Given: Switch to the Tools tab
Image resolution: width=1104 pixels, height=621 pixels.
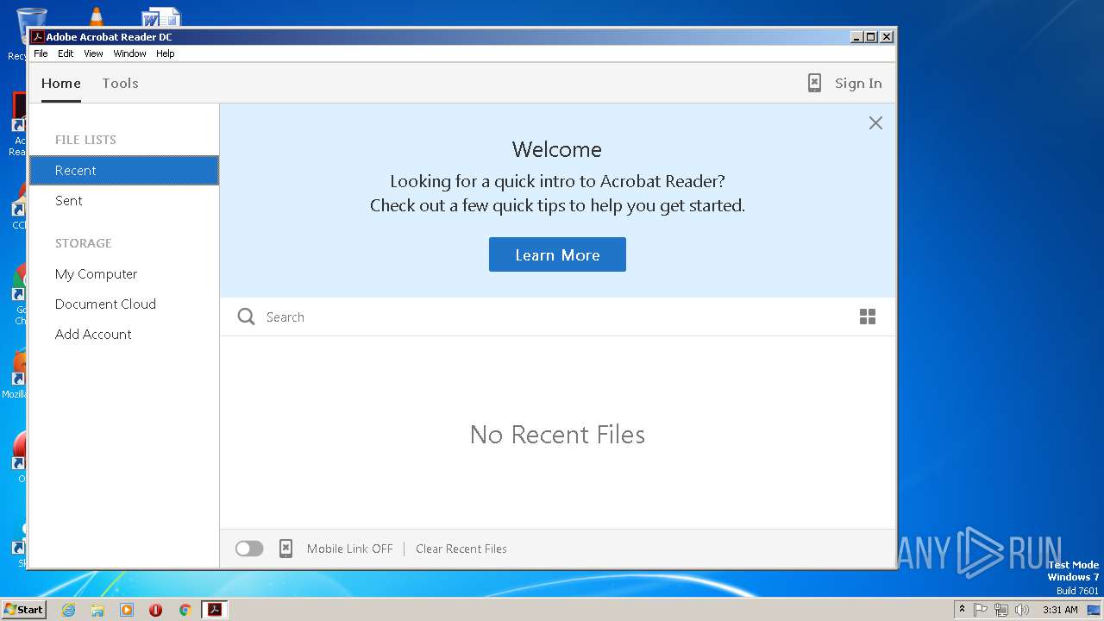Looking at the screenshot, I should pos(120,84).
